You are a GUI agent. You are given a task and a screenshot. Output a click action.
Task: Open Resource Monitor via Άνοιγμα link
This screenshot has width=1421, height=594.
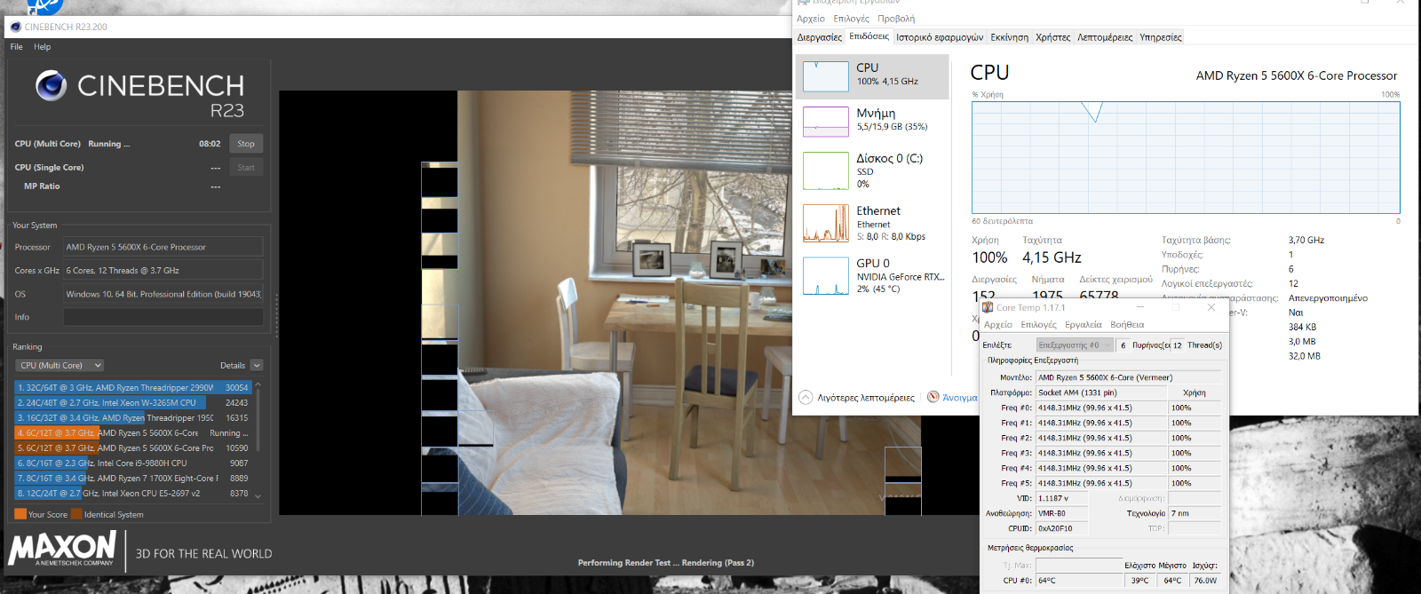coord(959,398)
